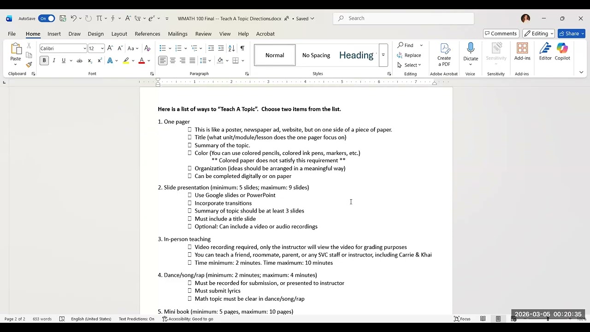This screenshot has width=590, height=332.
Task: Align text to the right
Action: click(183, 60)
